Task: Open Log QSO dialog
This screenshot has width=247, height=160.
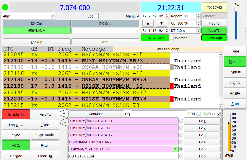Action: click(16, 125)
